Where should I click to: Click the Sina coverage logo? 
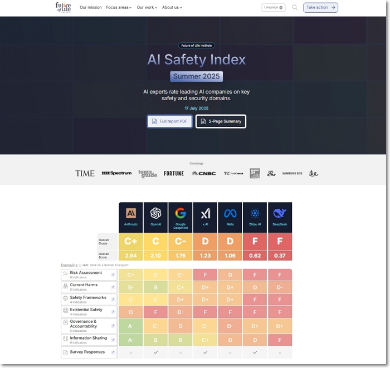[271, 173]
